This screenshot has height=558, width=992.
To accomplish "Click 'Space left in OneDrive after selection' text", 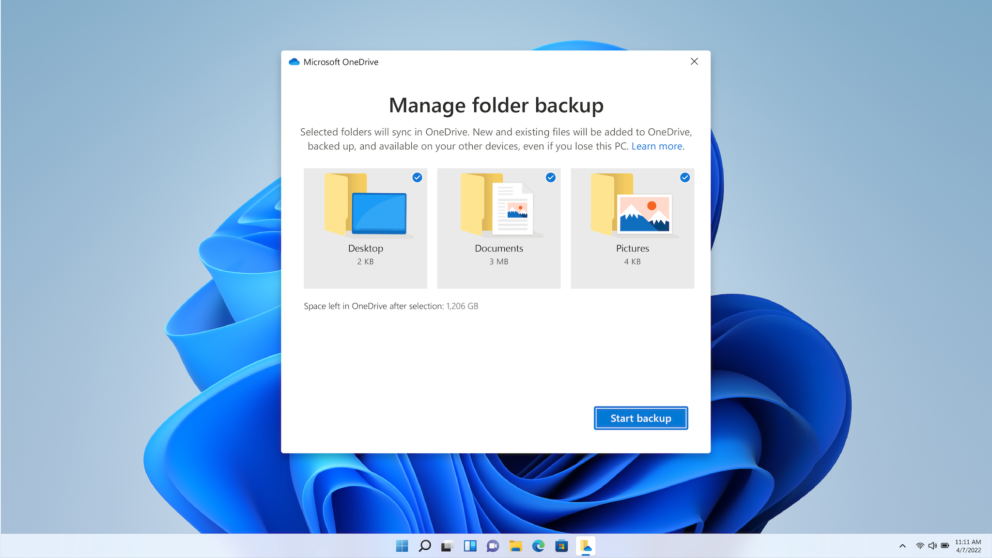I will 373,306.
